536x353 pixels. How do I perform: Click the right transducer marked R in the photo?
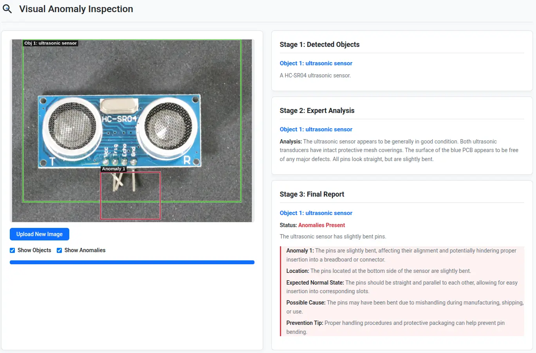(x=168, y=126)
